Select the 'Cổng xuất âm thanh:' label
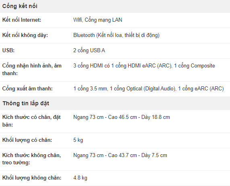Image resolution: width=230 pixels, height=186 pixels. click(x=27, y=89)
